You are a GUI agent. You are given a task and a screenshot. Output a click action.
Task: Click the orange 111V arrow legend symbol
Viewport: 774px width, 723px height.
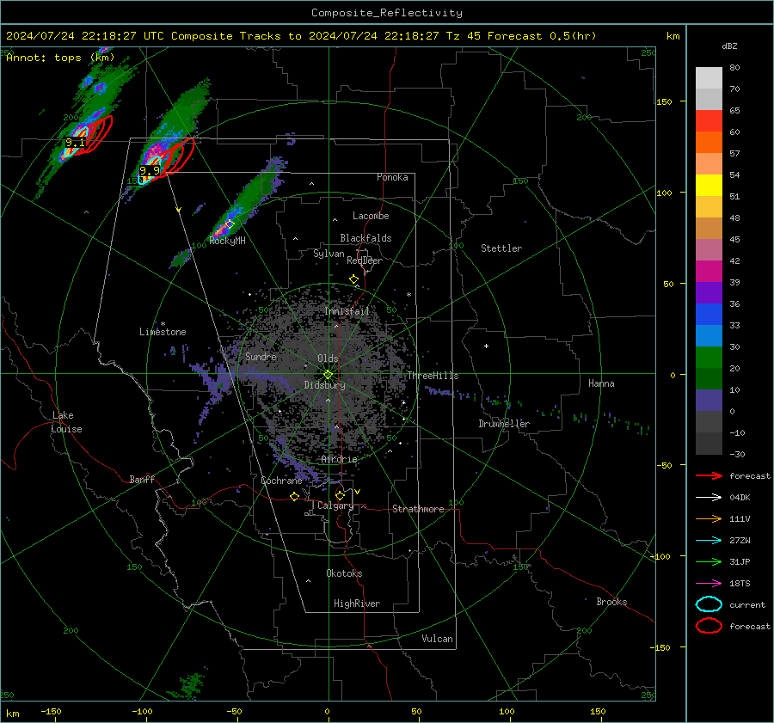point(709,518)
